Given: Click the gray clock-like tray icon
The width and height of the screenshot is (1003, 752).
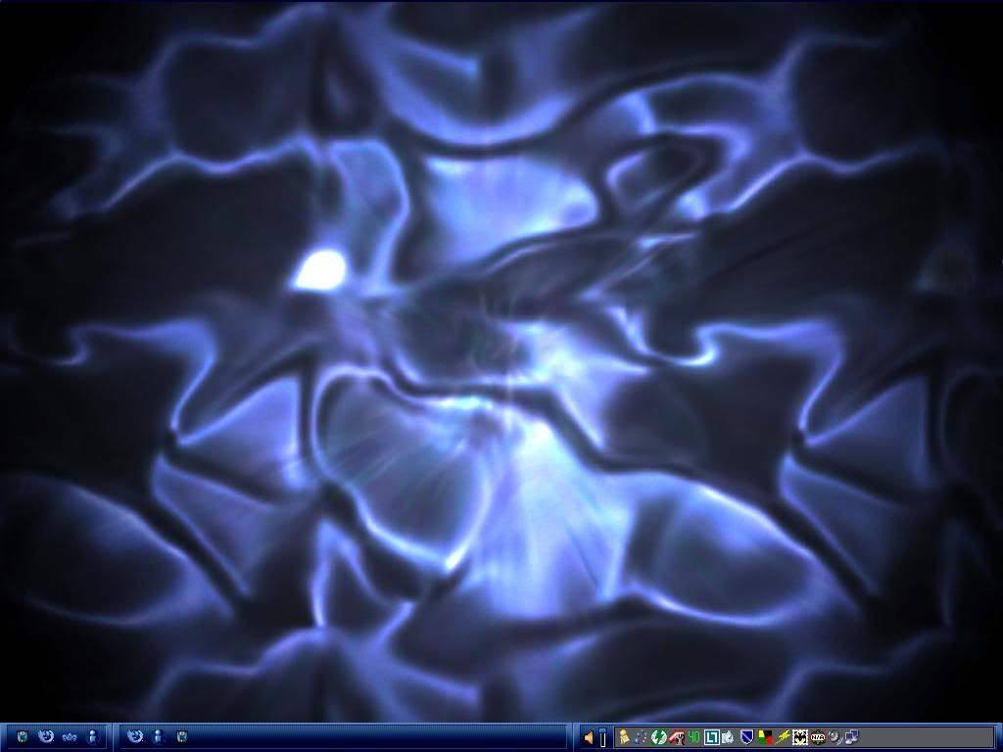Looking at the screenshot, I should click(x=728, y=737).
